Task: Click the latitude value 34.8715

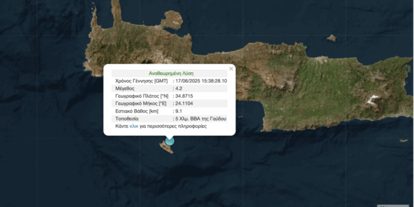Action: pos(184,96)
